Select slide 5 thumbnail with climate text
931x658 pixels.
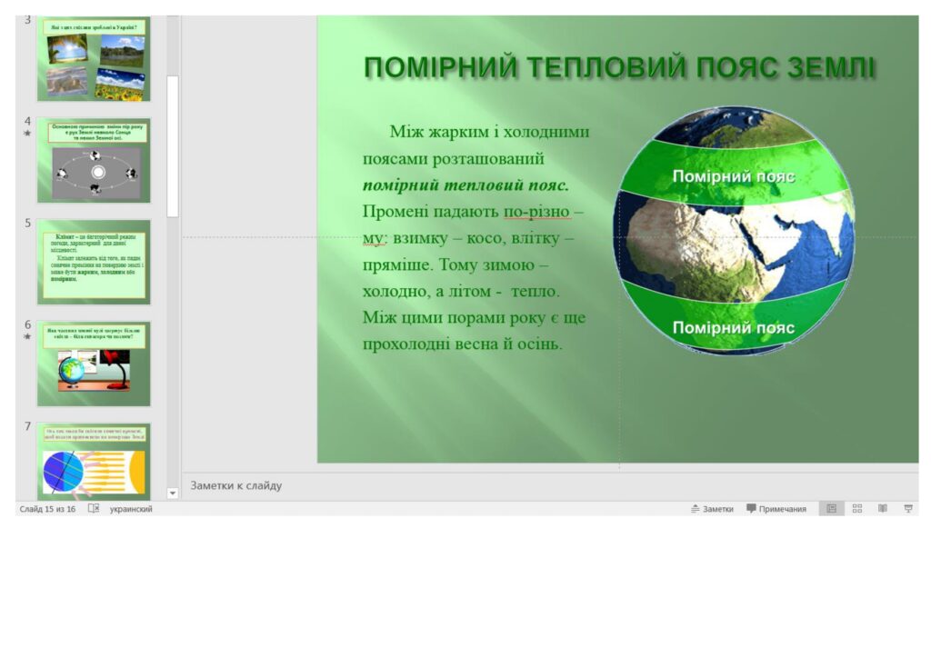(94, 262)
